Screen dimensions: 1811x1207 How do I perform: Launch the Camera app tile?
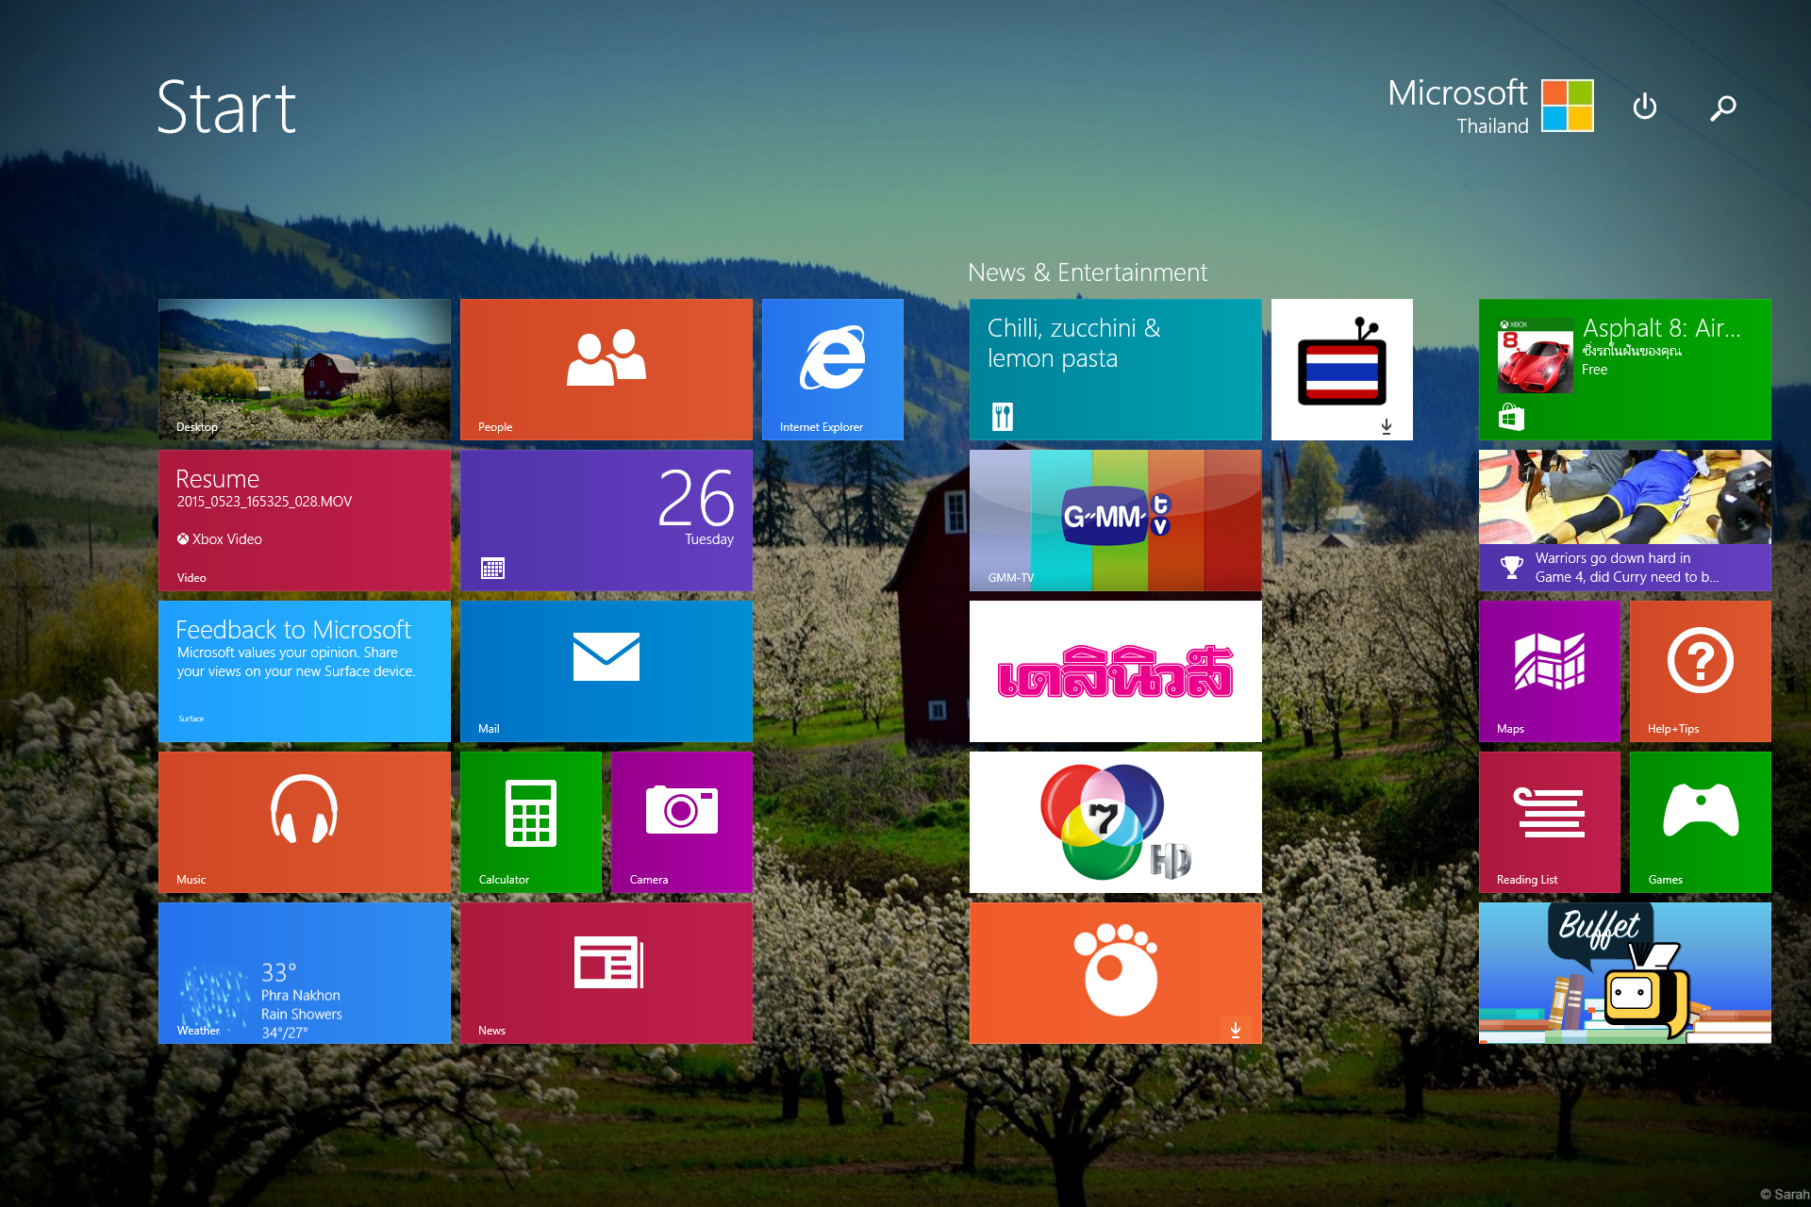pos(681,822)
